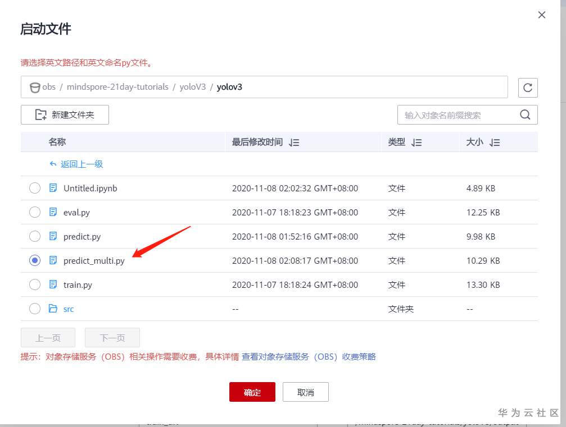Viewport: 566px width, 427px height.
Task: Click the OBS bucket icon in path
Action: tap(35, 88)
